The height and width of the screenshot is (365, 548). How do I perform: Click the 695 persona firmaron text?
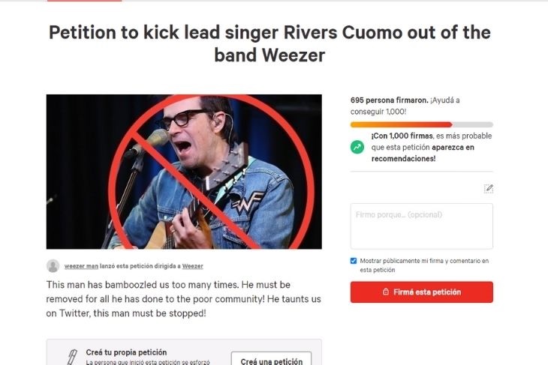pos(390,100)
